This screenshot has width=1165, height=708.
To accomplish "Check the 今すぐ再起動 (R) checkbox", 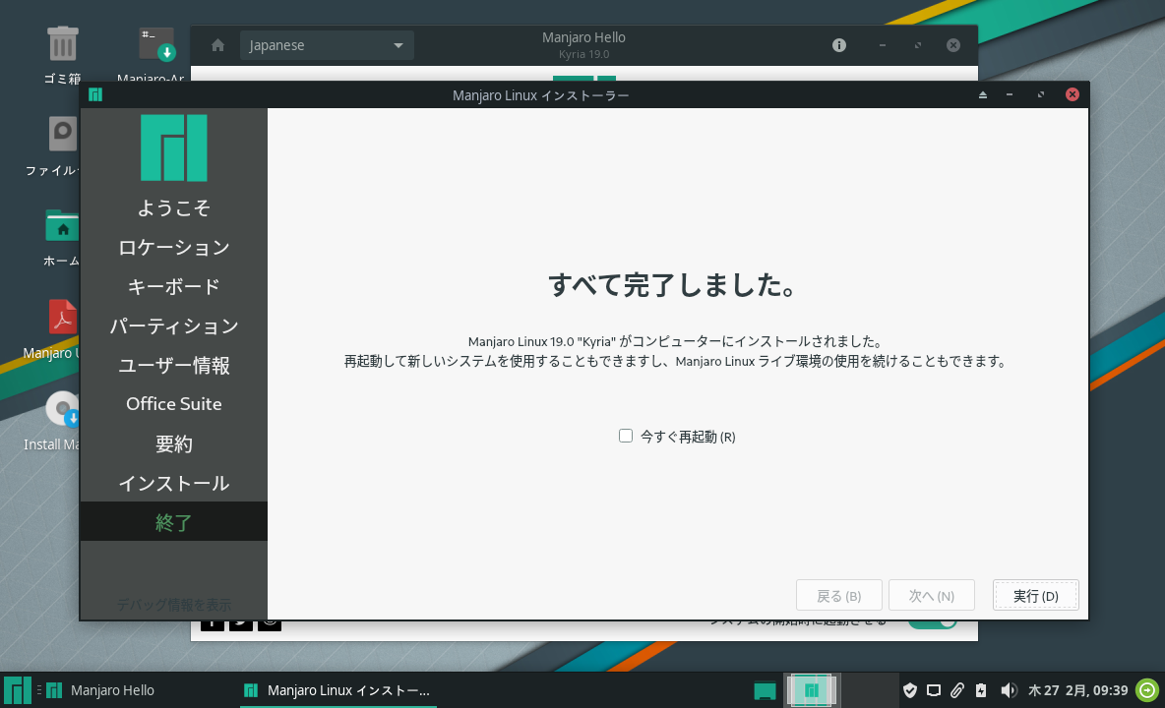I will click(626, 437).
